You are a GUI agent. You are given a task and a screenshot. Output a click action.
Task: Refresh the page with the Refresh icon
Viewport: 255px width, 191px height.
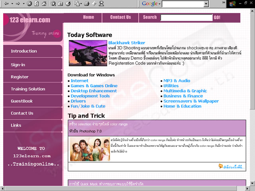tap(37, 4)
